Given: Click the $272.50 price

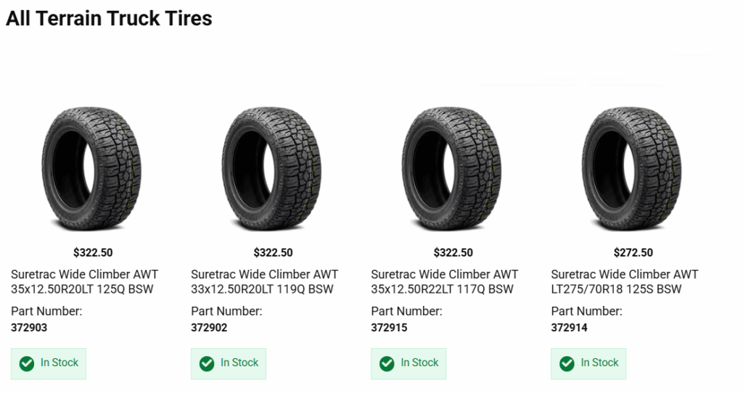Looking at the screenshot, I should pos(633,253).
